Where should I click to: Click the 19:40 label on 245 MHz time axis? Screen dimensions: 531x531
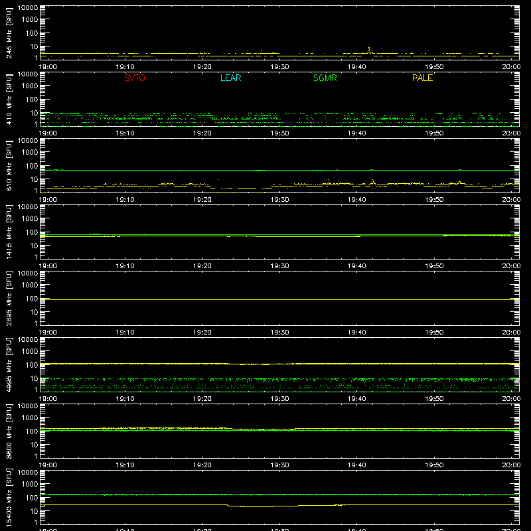357,67
